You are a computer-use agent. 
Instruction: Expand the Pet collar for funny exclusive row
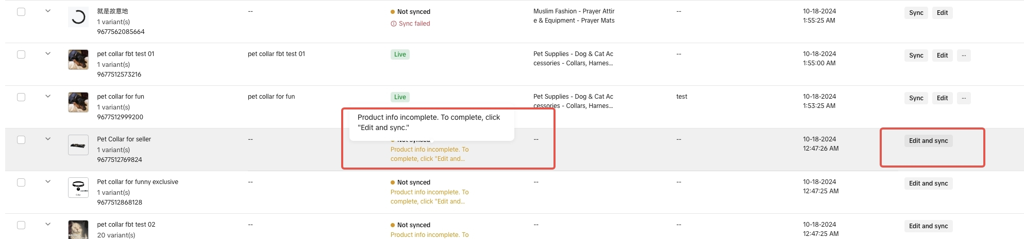tap(48, 181)
